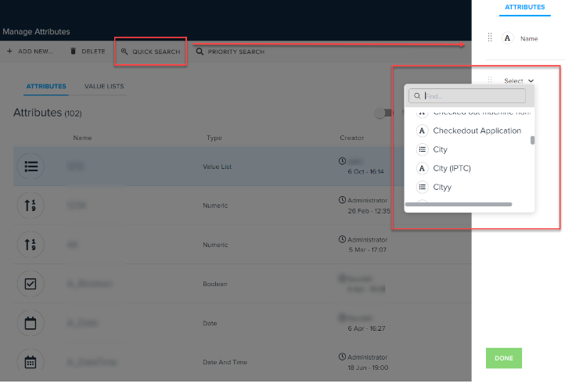Viewport: 565px width, 387px height.
Task: Click the text icon beside Checkedout Application
Action: tap(422, 131)
